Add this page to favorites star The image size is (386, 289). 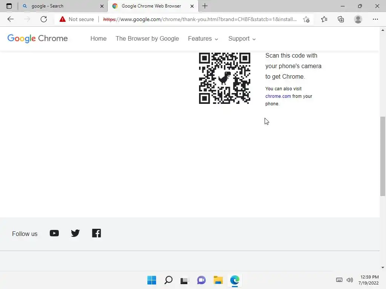click(x=306, y=19)
